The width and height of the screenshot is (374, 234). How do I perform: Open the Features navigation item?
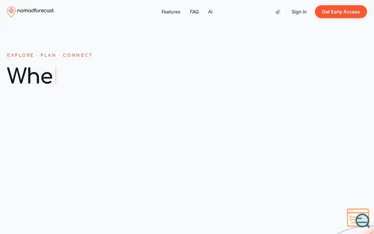[171, 12]
